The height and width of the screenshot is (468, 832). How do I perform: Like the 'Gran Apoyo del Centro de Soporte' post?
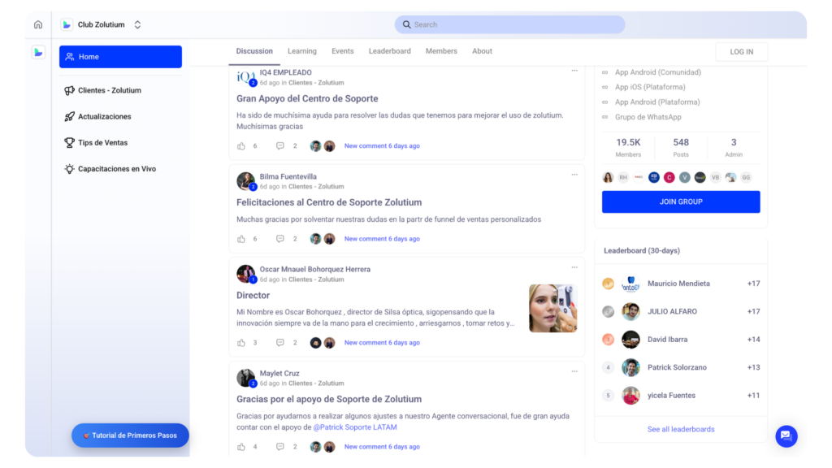(241, 146)
